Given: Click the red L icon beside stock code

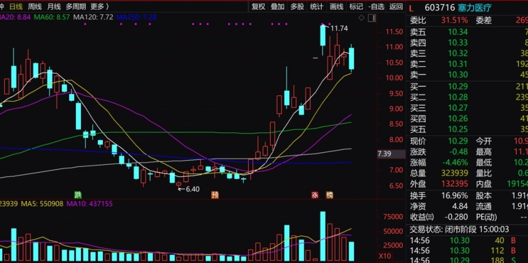Looking at the screenshot, I should pyautogui.click(x=411, y=7).
